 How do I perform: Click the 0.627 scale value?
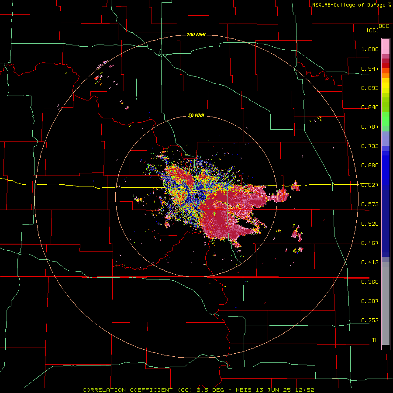[x=370, y=185]
